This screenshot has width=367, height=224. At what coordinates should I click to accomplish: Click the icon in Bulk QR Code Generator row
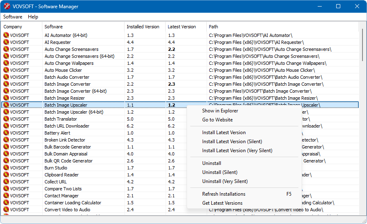pos(6,161)
